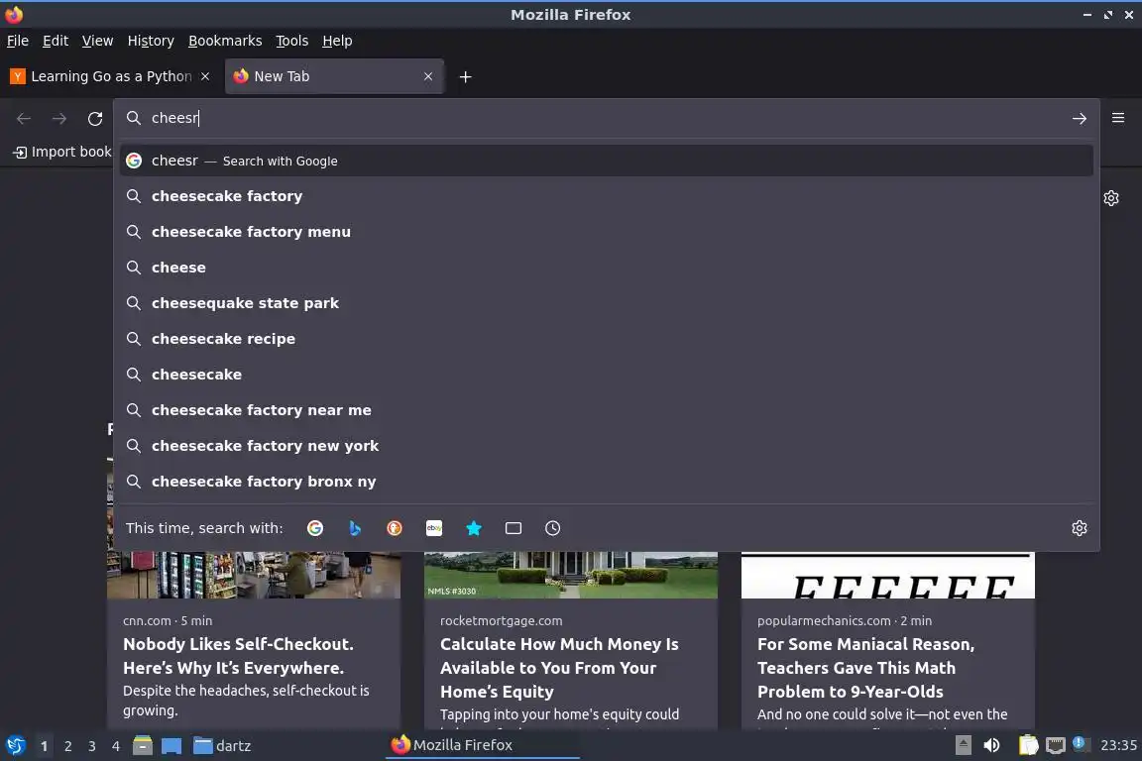Open the Bookmarks menu
The image size is (1142, 761).
tap(225, 41)
